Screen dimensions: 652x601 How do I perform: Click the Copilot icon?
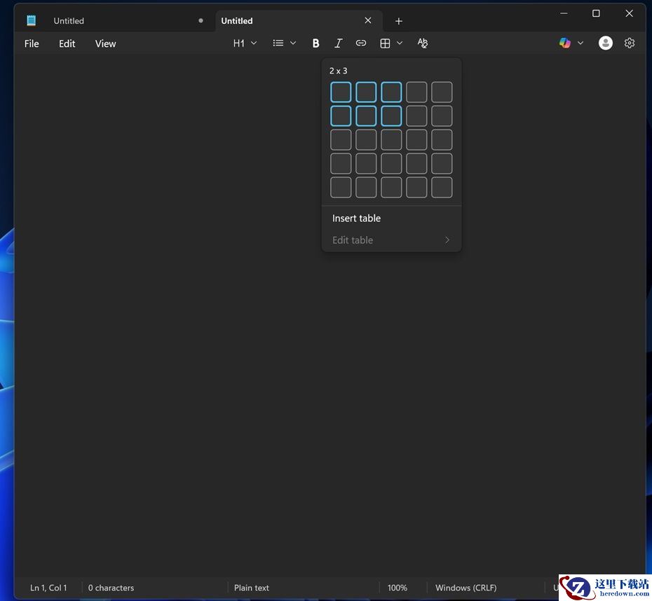[565, 43]
